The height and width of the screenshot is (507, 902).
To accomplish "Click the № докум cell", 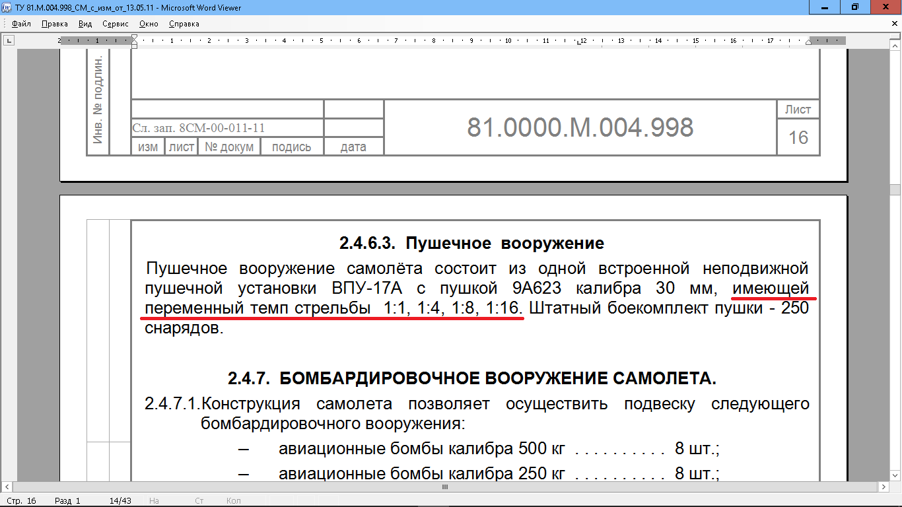I will 229,147.
